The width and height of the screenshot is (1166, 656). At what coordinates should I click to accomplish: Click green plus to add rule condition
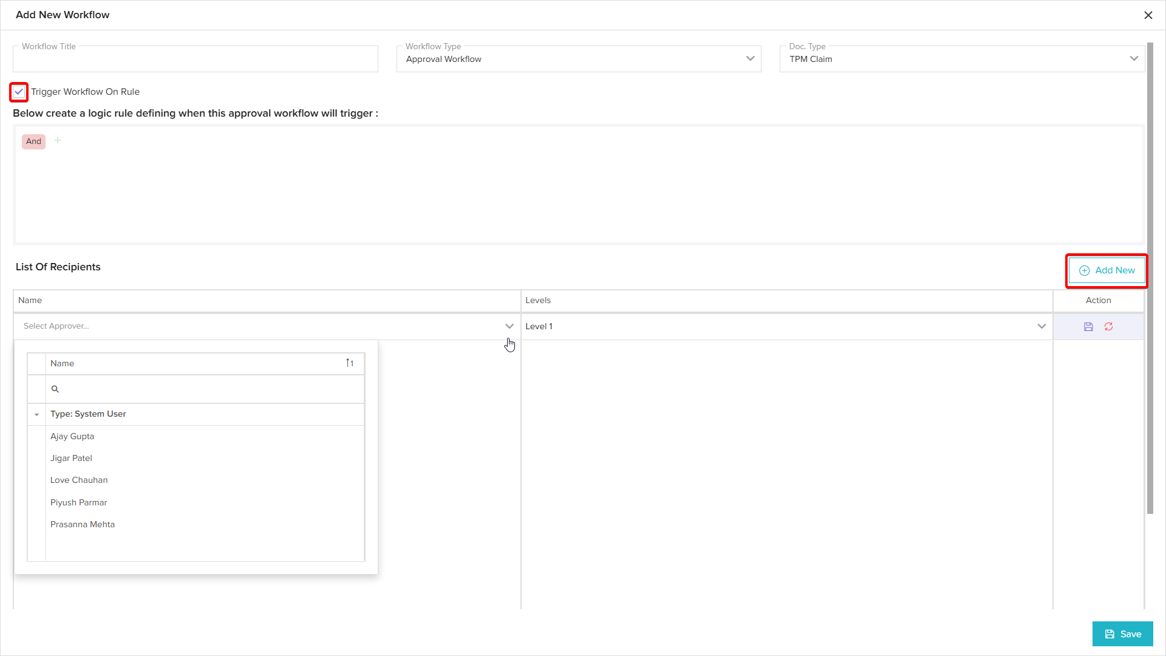click(x=58, y=140)
